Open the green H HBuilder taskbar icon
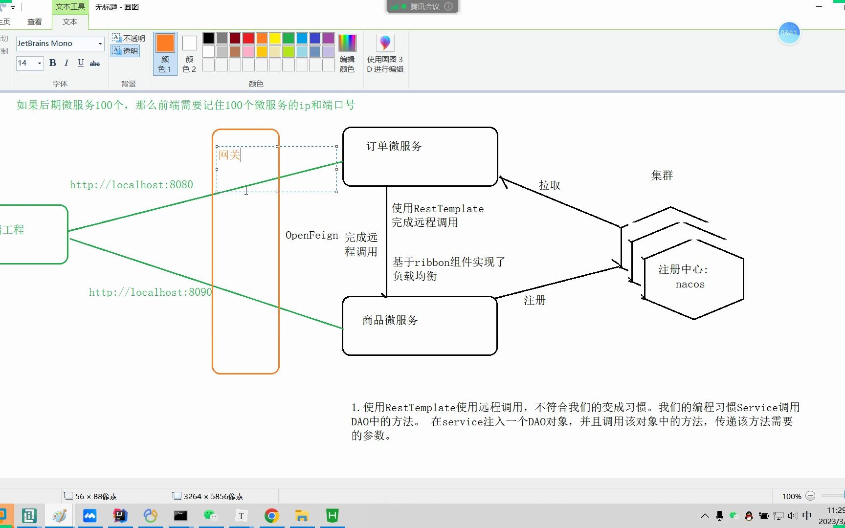This screenshot has width=845, height=528. coord(332,516)
